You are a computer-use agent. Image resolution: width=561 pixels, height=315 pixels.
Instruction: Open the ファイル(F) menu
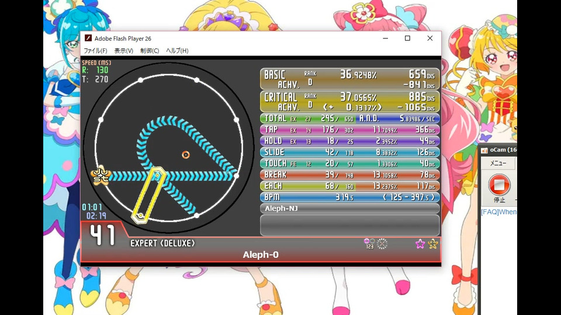click(x=95, y=51)
